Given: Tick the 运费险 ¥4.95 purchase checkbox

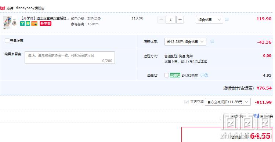Looking at the screenshot, I should click(x=167, y=75).
